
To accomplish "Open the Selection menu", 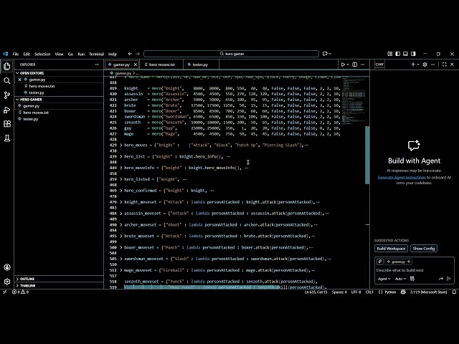I will tap(42, 54).
